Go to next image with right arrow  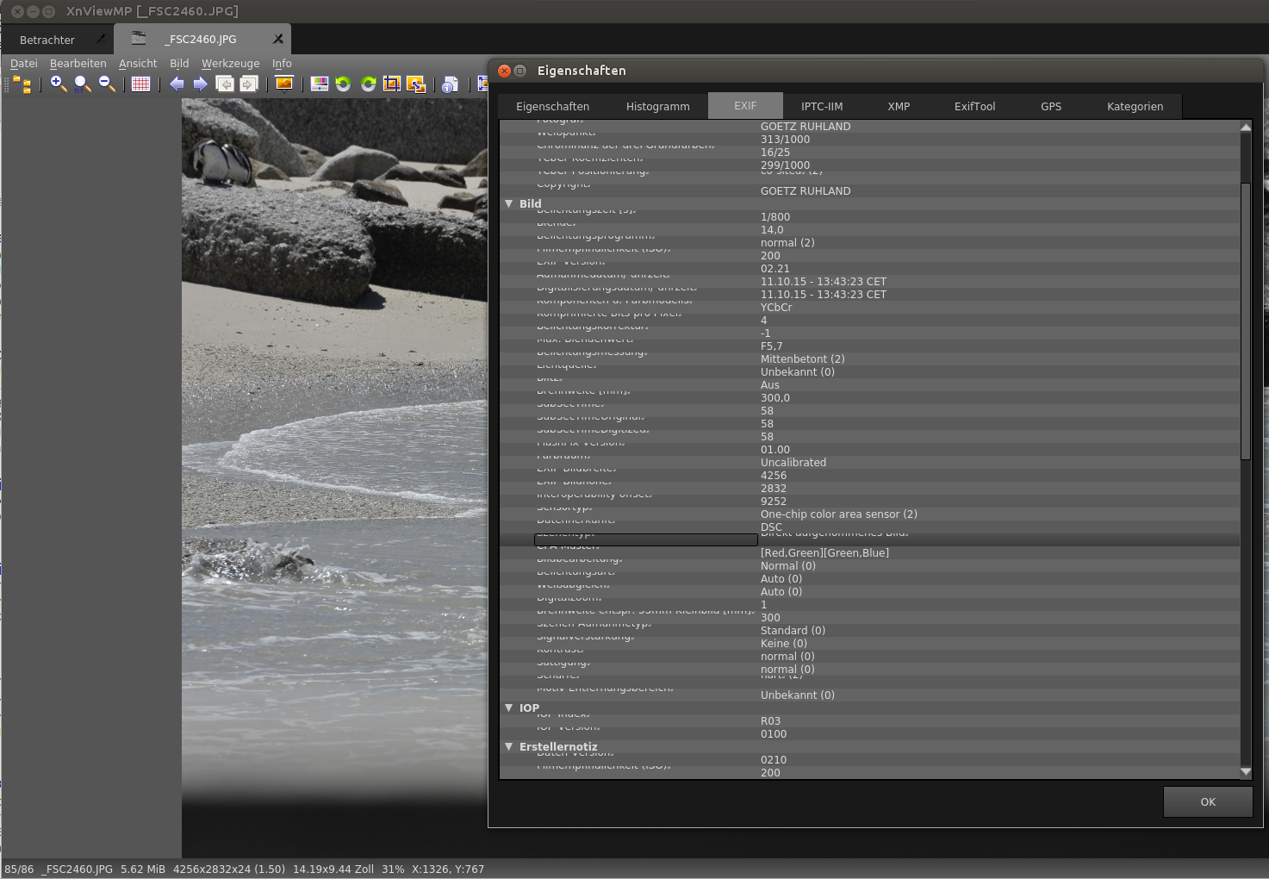(x=200, y=84)
